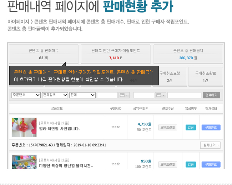
Task: Open the 전체 status dropdown
Action: coord(82,95)
